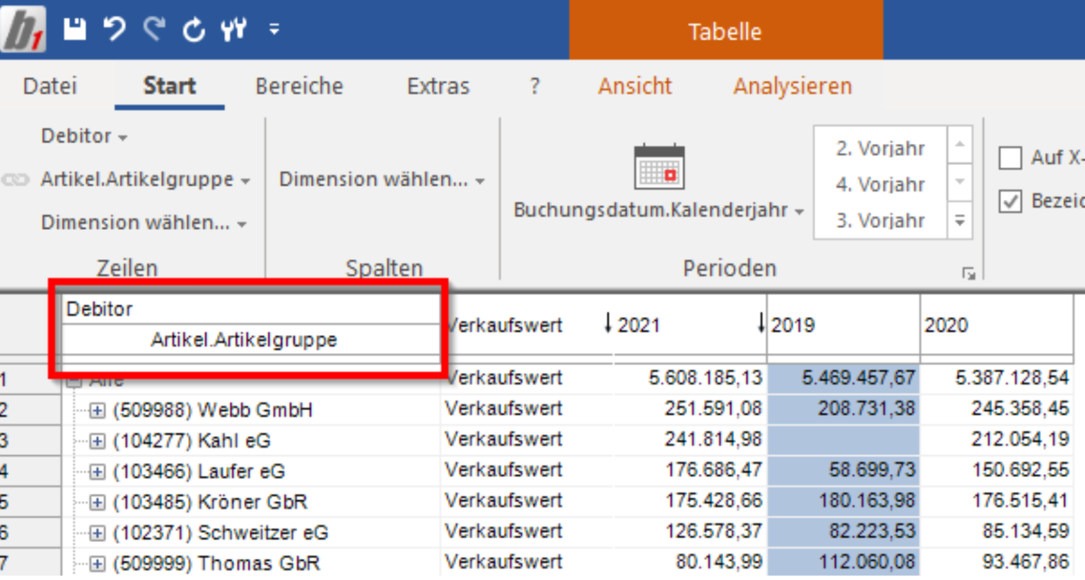The height and width of the screenshot is (580, 1085).
Task: Click the sort arrow on the 2021 column
Action: 607,323
